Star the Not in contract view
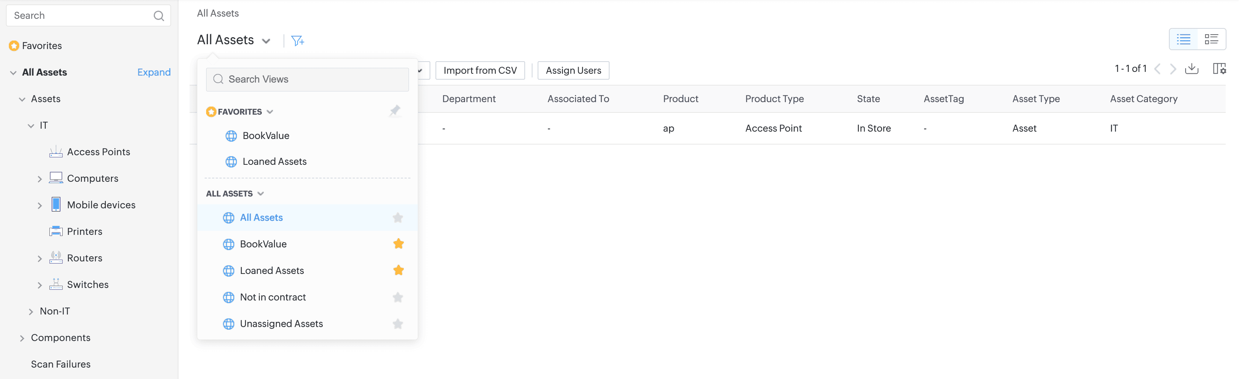The height and width of the screenshot is (379, 1239). pyautogui.click(x=398, y=297)
